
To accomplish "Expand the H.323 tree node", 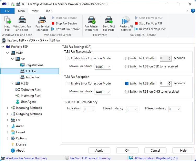I will click(12, 84).
